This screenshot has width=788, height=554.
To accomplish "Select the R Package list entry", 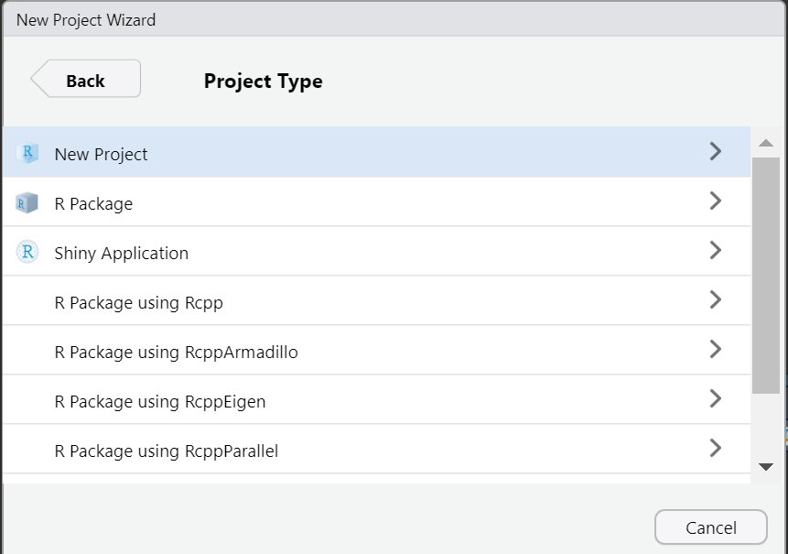I will 376,201.
